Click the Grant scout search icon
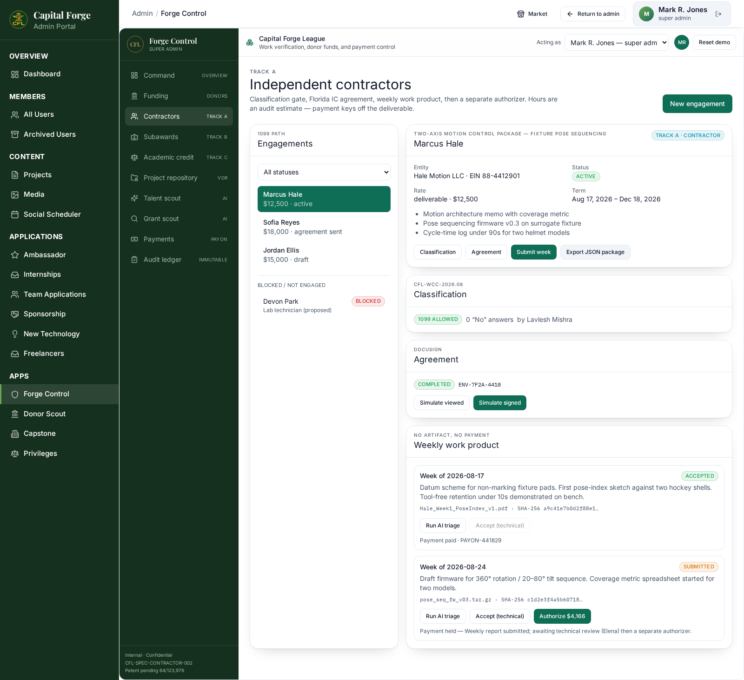 (x=134, y=219)
